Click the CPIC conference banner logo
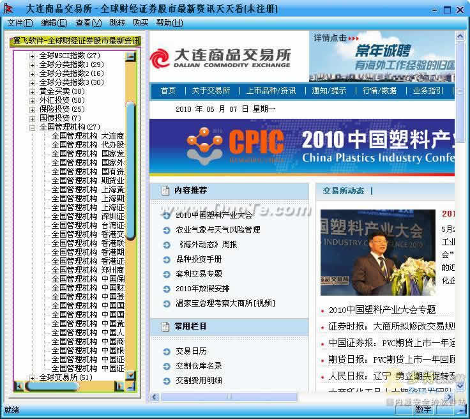 pos(235,145)
